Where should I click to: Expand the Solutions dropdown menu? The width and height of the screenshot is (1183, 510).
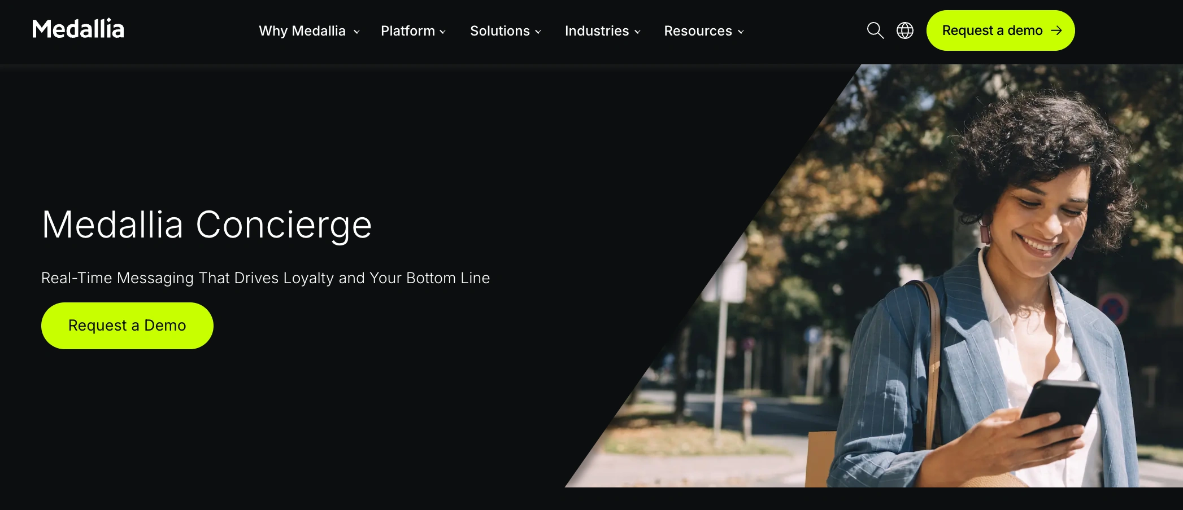pyautogui.click(x=506, y=31)
